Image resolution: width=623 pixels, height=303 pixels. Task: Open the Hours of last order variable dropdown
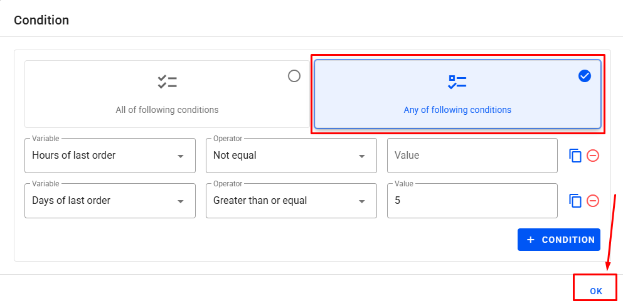pyautogui.click(x=181, y=156)
